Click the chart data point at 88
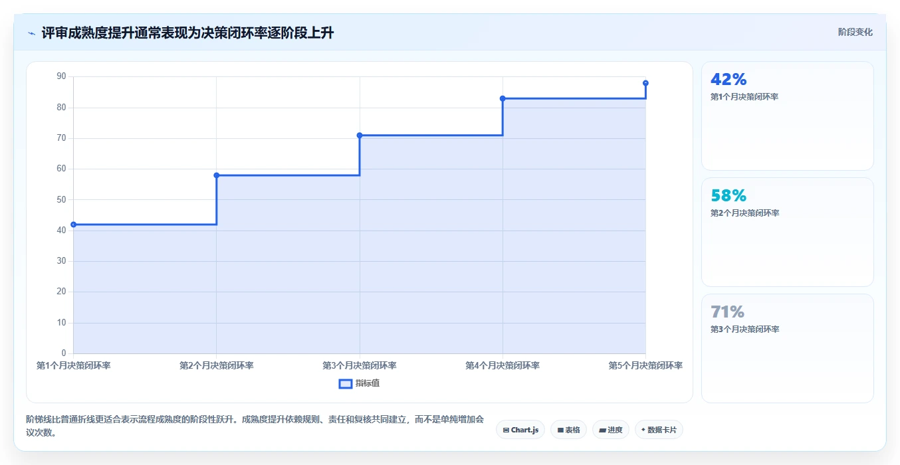Image resolution: width=900 pixels, height=465 pixels. coord(645,83)
